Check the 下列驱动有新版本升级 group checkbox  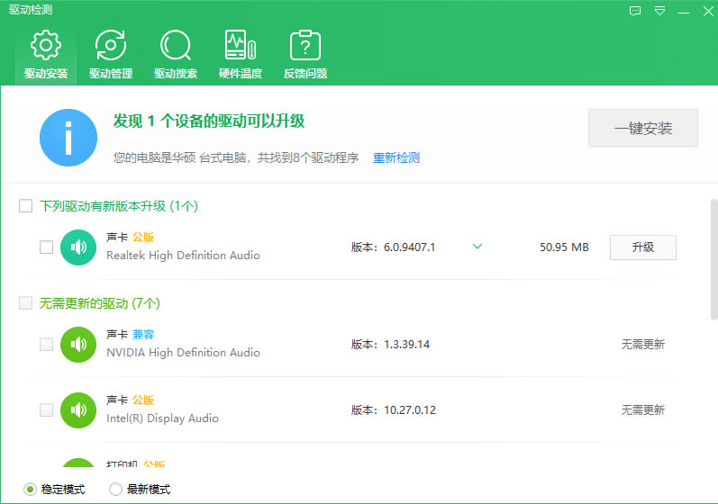(x=26, y=206)
